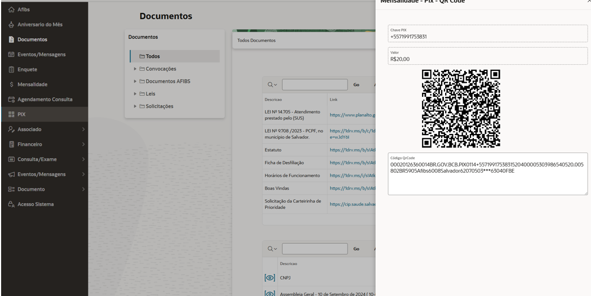Click Go button in lower report
Image resolution: width=591 pixels, height=296 pixels.
(x=356, y=249)
